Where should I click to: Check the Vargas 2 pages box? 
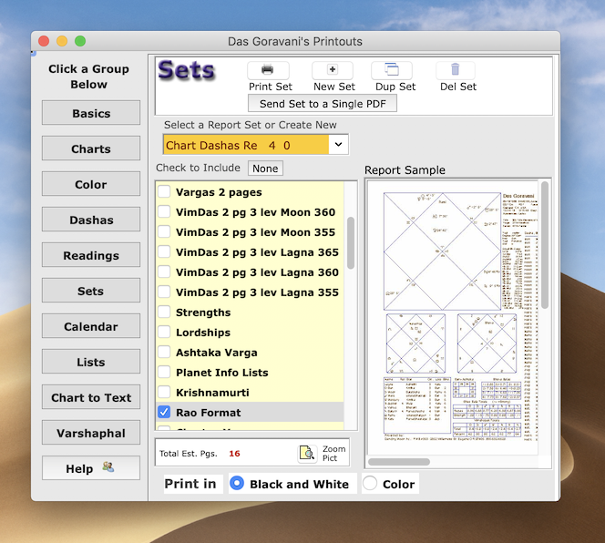[165, 192]
